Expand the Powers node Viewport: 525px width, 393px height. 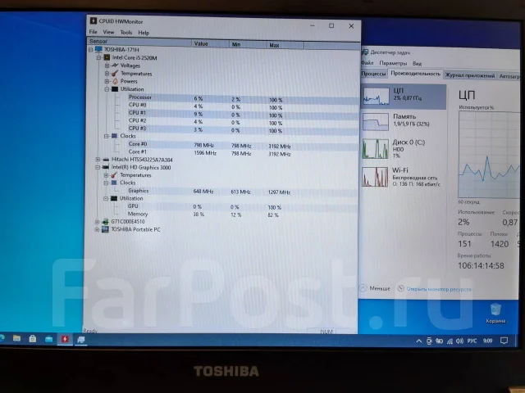point(107,81)
